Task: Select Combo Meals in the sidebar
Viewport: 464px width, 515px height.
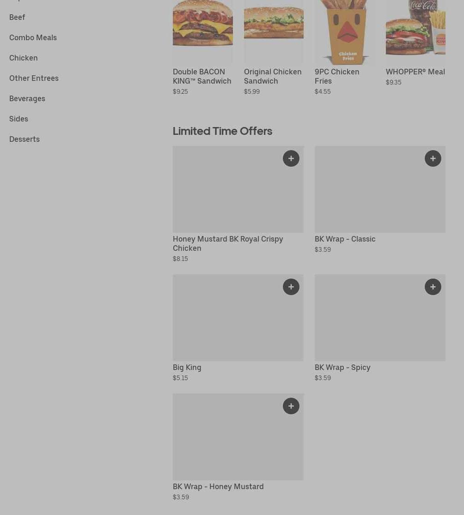Action: click(33, 37)
